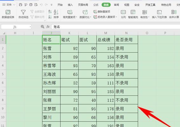Click the zoom magnifier beside fx
180x127 pixels.
click(43, 27)
